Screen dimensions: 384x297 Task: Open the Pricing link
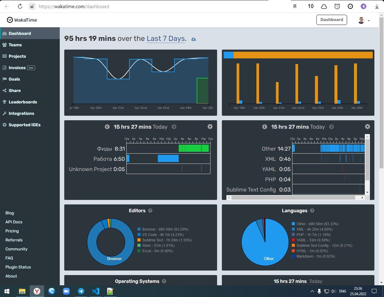(x=12, y=231)
